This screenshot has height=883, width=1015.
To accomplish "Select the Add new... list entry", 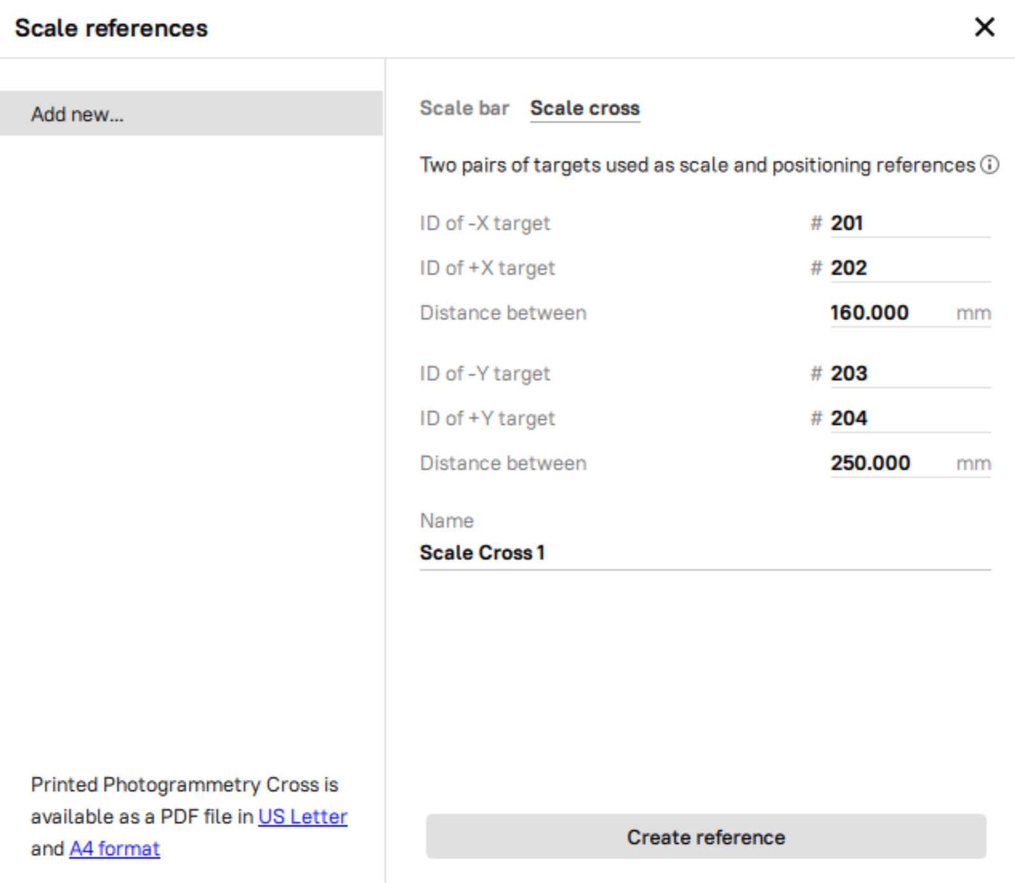I will click(x=191, y=114).
